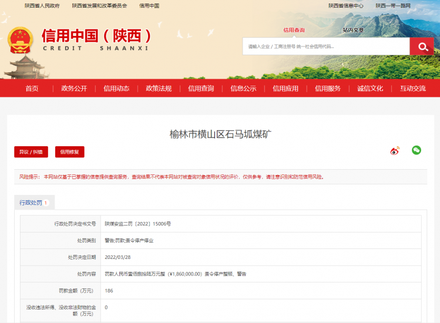The image size is (440, 323).
Task: Click the national emblem logo
Action: (x=20, y=40)
